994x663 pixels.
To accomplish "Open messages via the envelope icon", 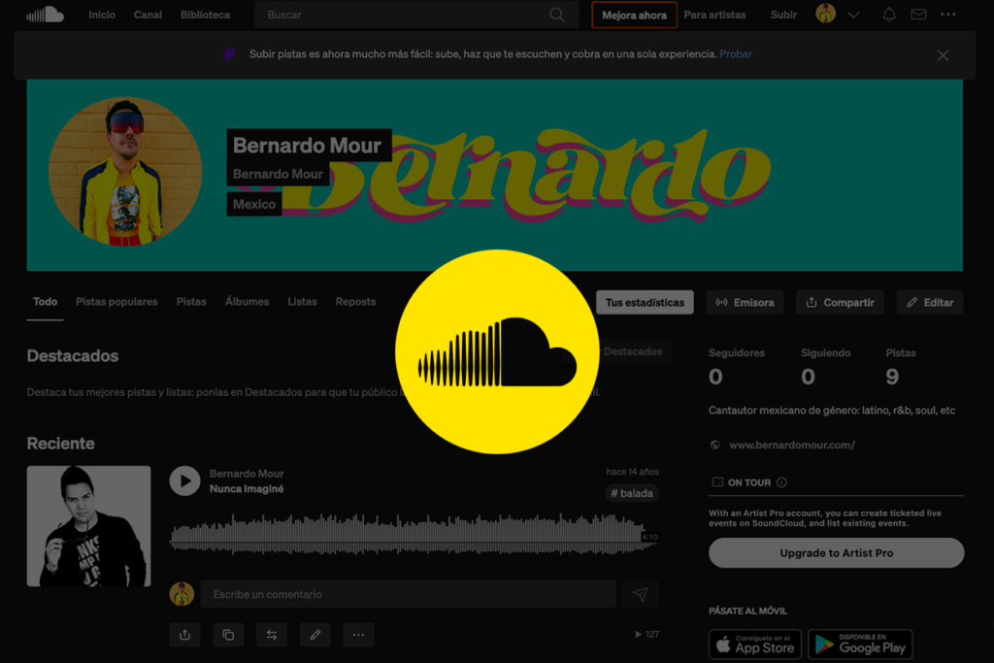I will [918, 15].
